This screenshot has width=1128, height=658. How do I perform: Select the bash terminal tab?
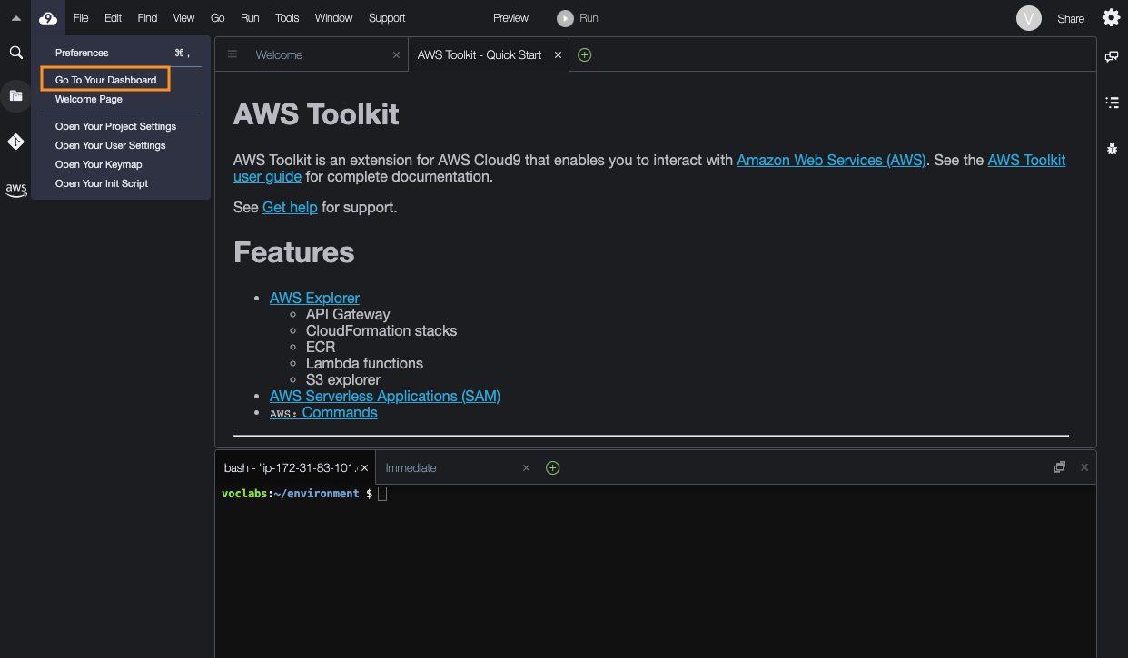coord(294,467)
